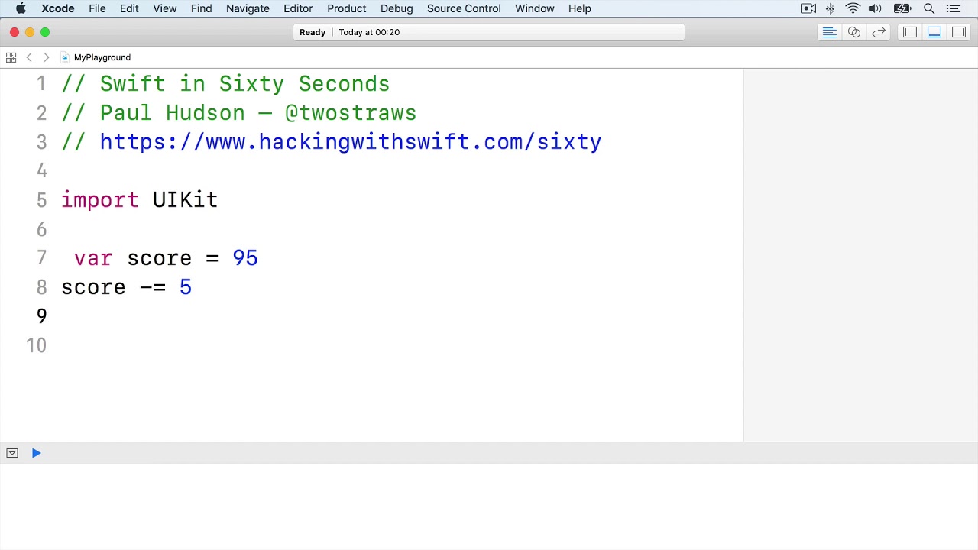Open the File menu
Screen dimensions: 978x550
click(97, 8)
